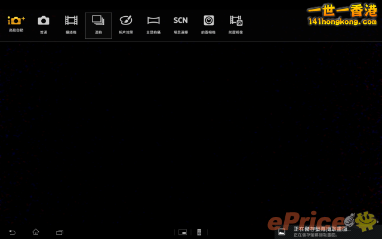Switch to the front video camera mode
382x239 pixels.
tap(236, 25)
